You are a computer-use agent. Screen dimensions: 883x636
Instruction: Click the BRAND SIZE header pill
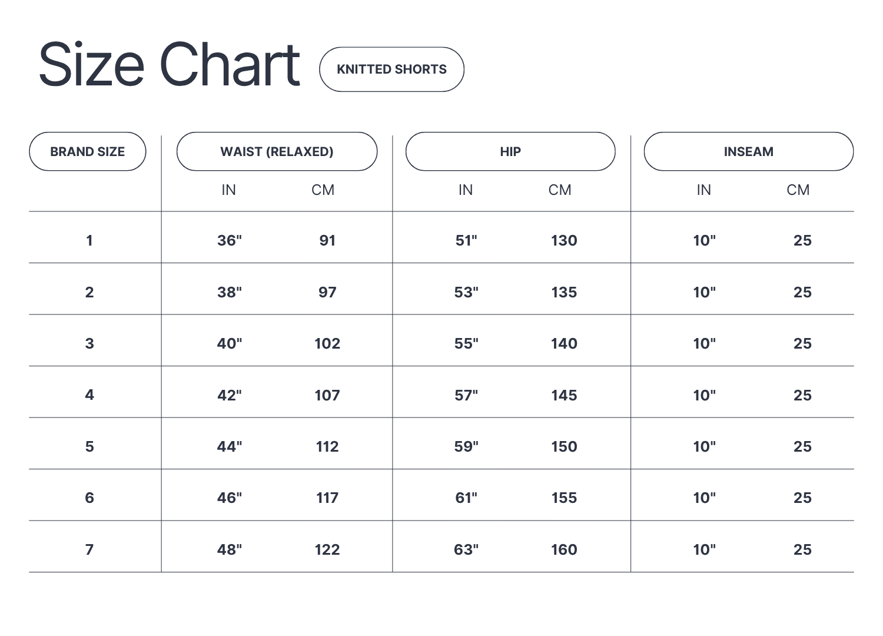pos(87,152)
